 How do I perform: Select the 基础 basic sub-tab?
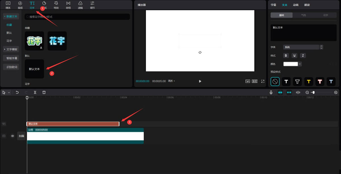coord(282,15)
